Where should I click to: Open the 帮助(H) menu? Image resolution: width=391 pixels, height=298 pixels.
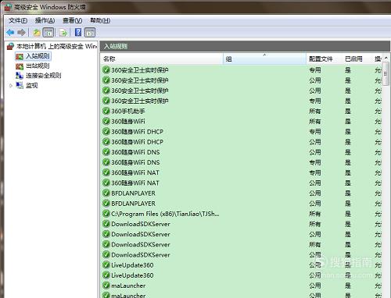[x=100, y=20]
